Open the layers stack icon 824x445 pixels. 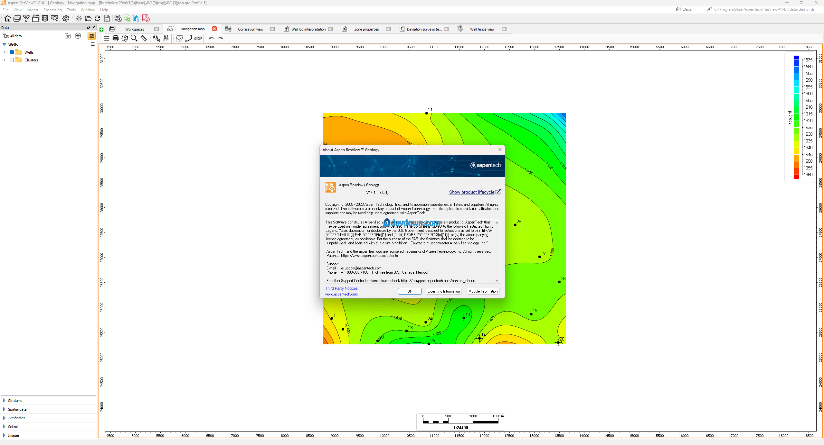[x=45, y=18]
